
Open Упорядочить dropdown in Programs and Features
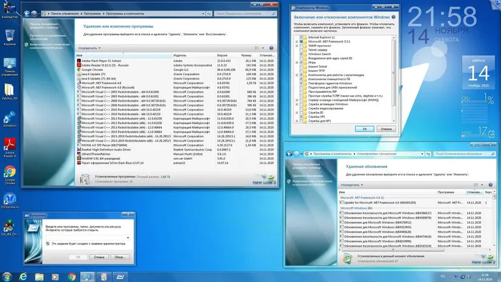(x=89, y=48)
